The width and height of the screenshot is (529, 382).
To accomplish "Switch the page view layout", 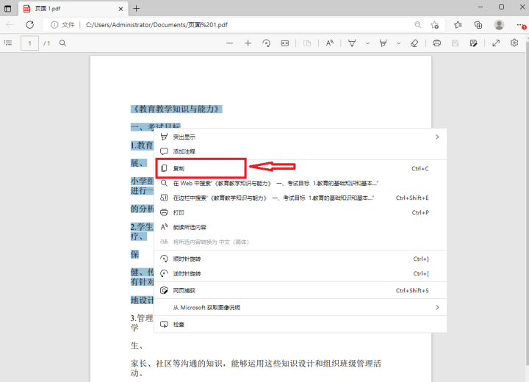I will 307,43.
